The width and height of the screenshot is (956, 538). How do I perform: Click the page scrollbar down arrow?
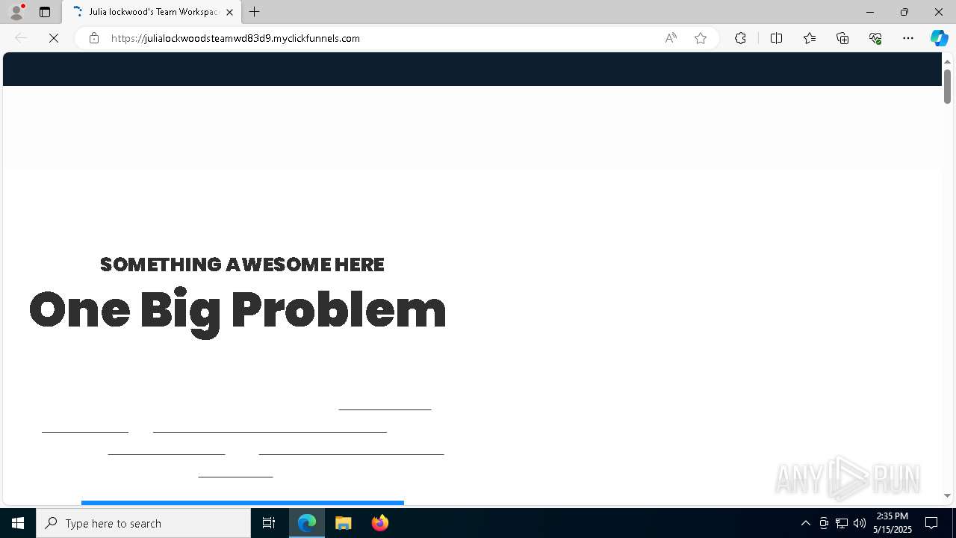947,495
